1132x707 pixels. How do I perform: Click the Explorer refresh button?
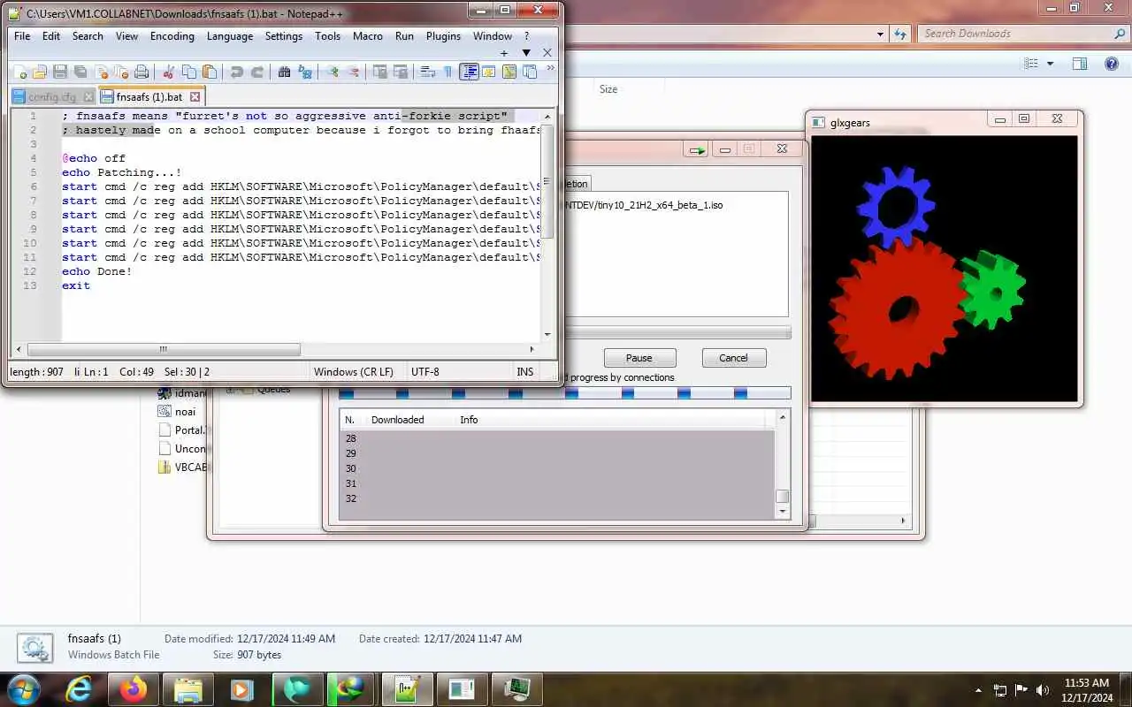point(900,34)
